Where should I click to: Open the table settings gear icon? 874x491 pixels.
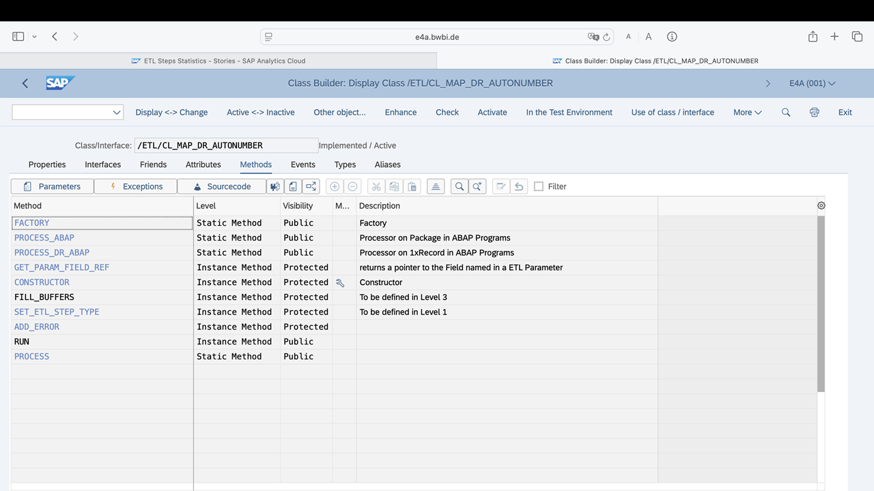tap(821, 205)
